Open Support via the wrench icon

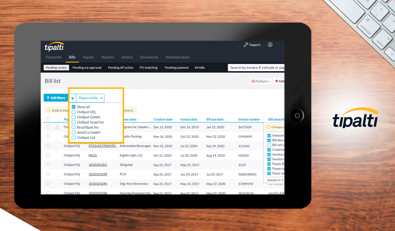246,45
